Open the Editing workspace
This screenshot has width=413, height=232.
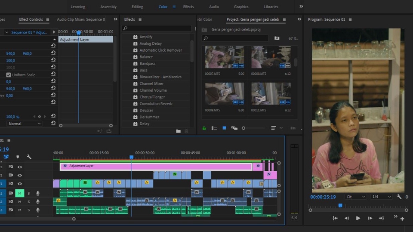click(137, 7)
